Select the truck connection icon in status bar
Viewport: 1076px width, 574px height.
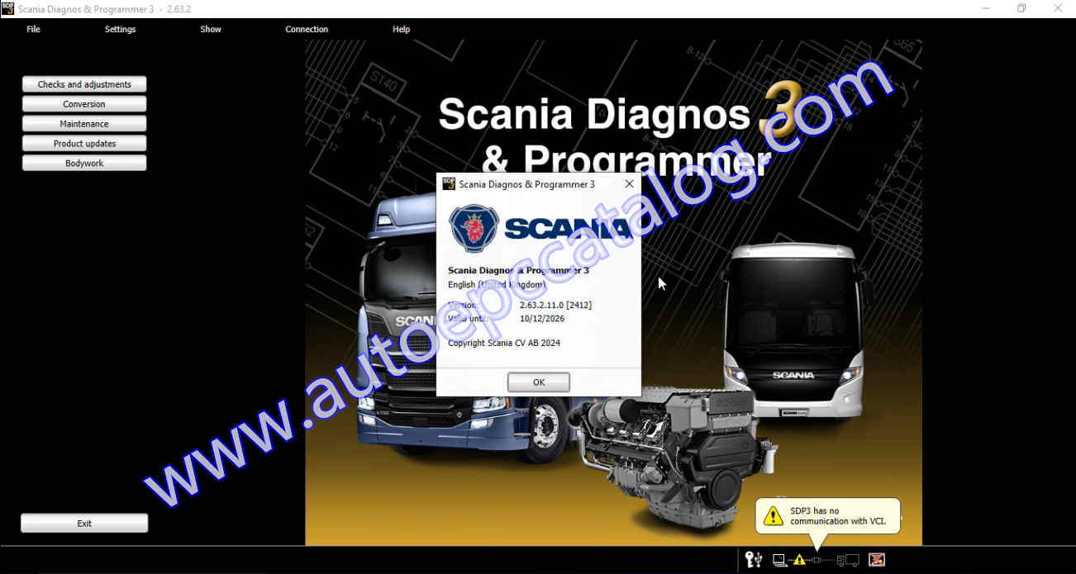coord(849,560)
